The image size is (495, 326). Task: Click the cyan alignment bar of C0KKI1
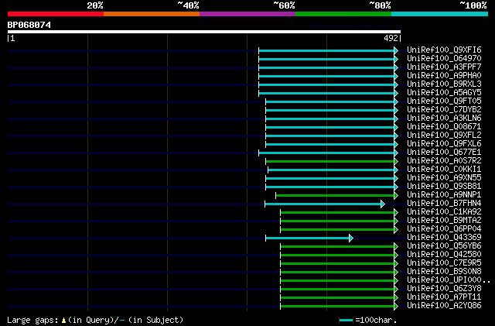click(x=331, y=170)
